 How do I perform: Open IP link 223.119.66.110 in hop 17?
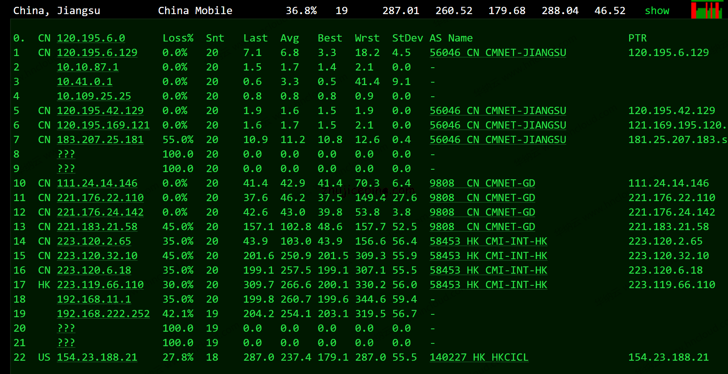100,285
